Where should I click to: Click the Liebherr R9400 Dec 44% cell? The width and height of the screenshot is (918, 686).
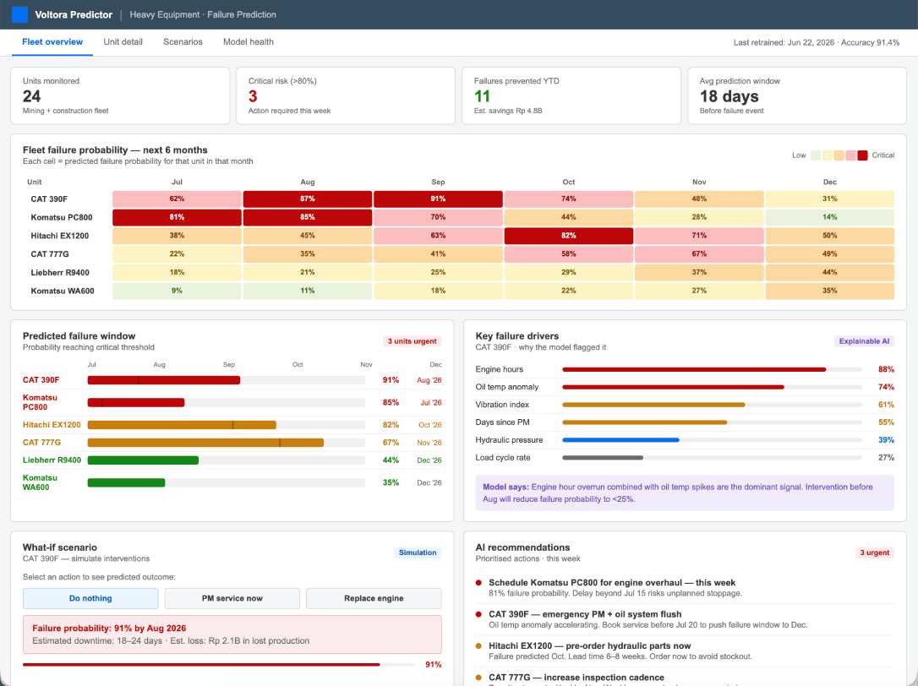(x=829, y=272)
